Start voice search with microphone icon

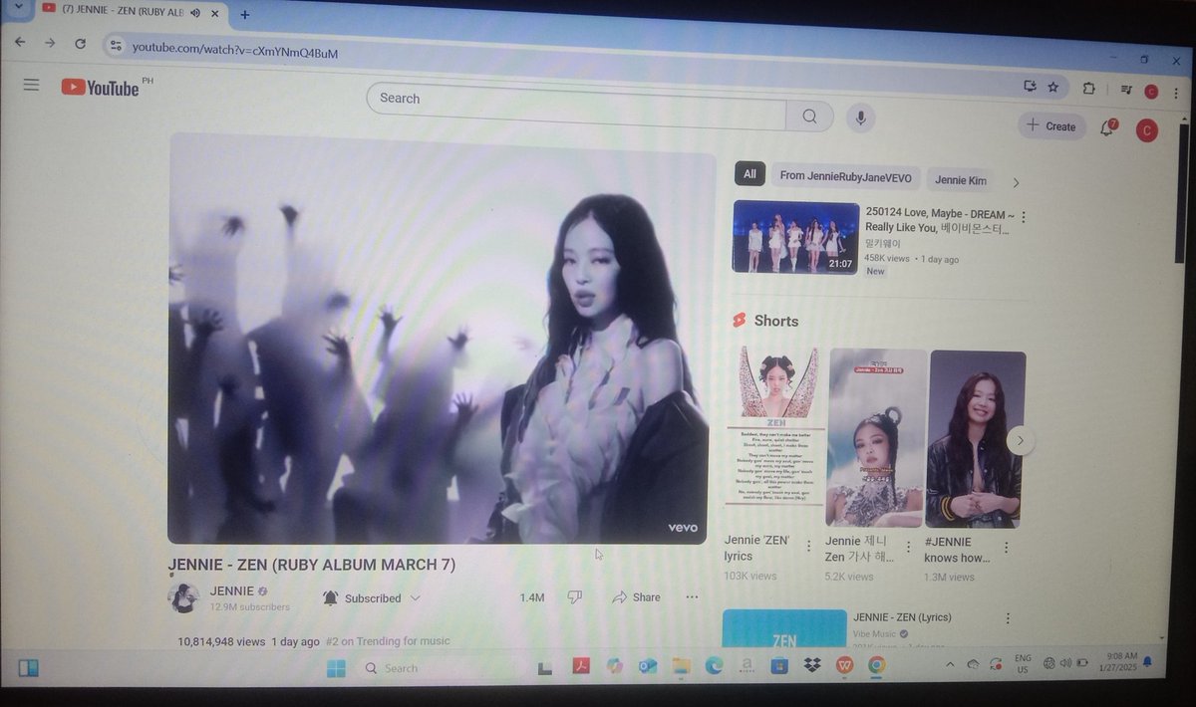(x=860, y=118)
